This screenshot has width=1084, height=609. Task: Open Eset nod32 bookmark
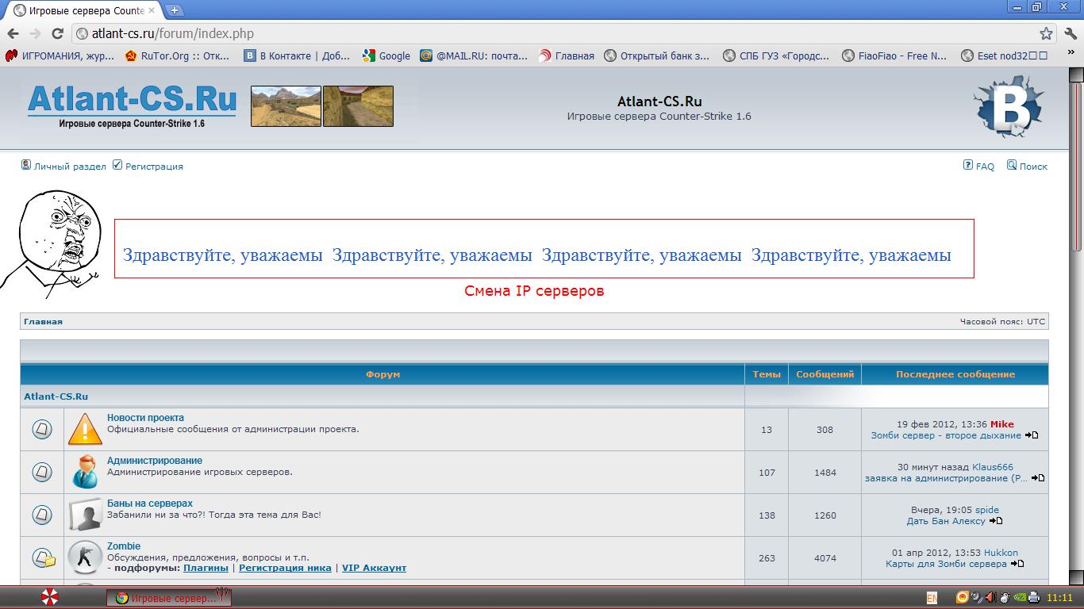click(x=1005, y=56)
